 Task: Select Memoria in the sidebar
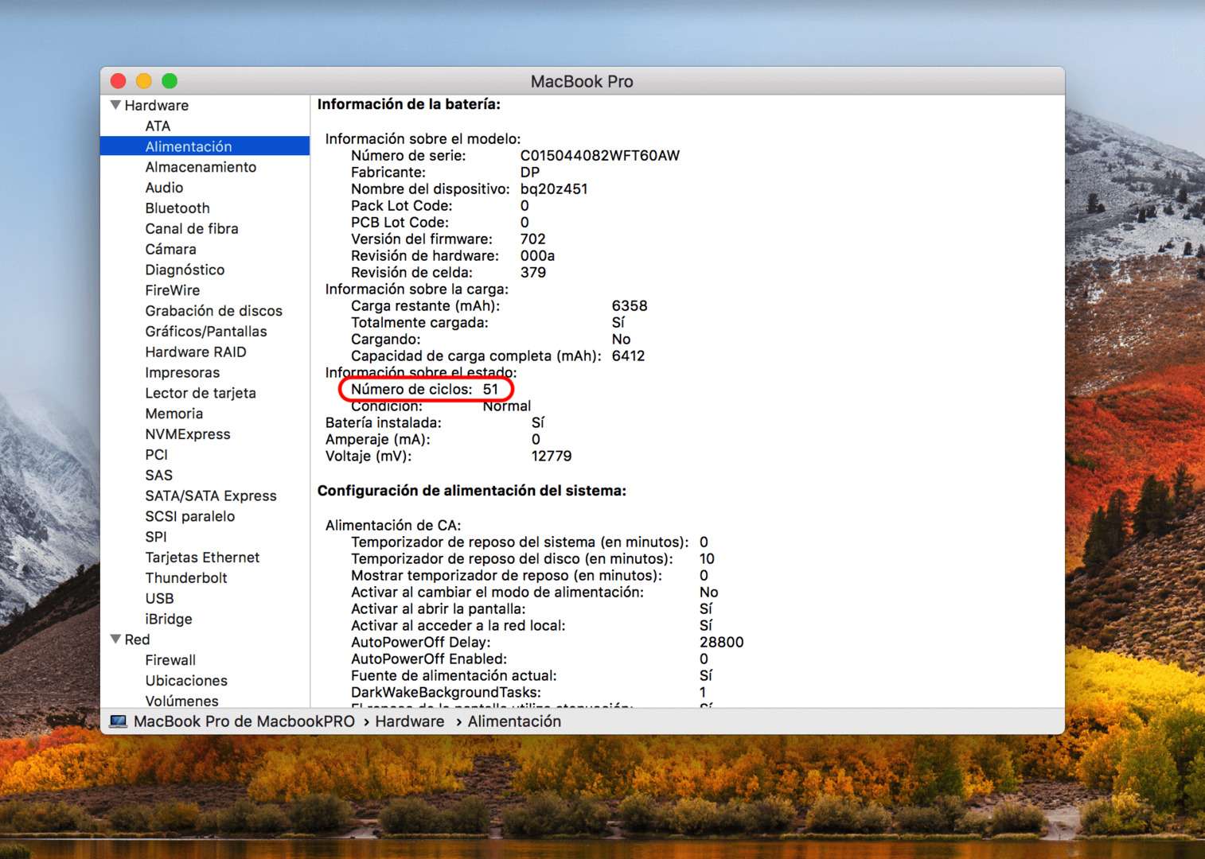pos(174,414)
